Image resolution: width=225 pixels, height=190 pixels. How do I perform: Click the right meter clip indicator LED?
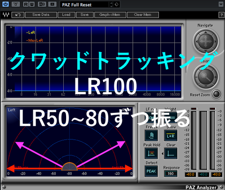(212, 109)
